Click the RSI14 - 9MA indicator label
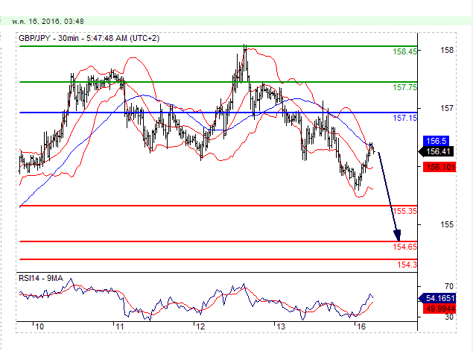This screenshot has width=473, height=351. pyautogui.click(x=41, y=278)
